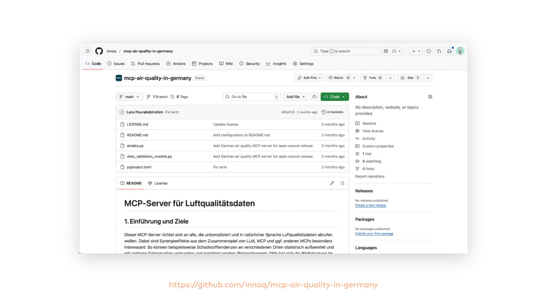View the 0 Tags link

[179, 97]
